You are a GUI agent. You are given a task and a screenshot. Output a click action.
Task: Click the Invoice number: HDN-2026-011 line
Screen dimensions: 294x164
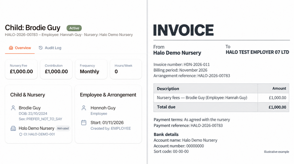click(182, 65)
